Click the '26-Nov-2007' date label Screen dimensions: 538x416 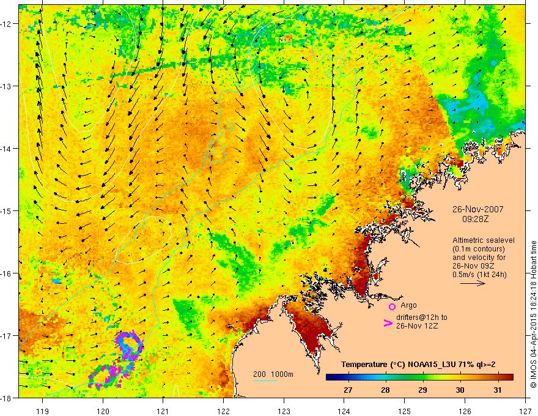[478, 209]
